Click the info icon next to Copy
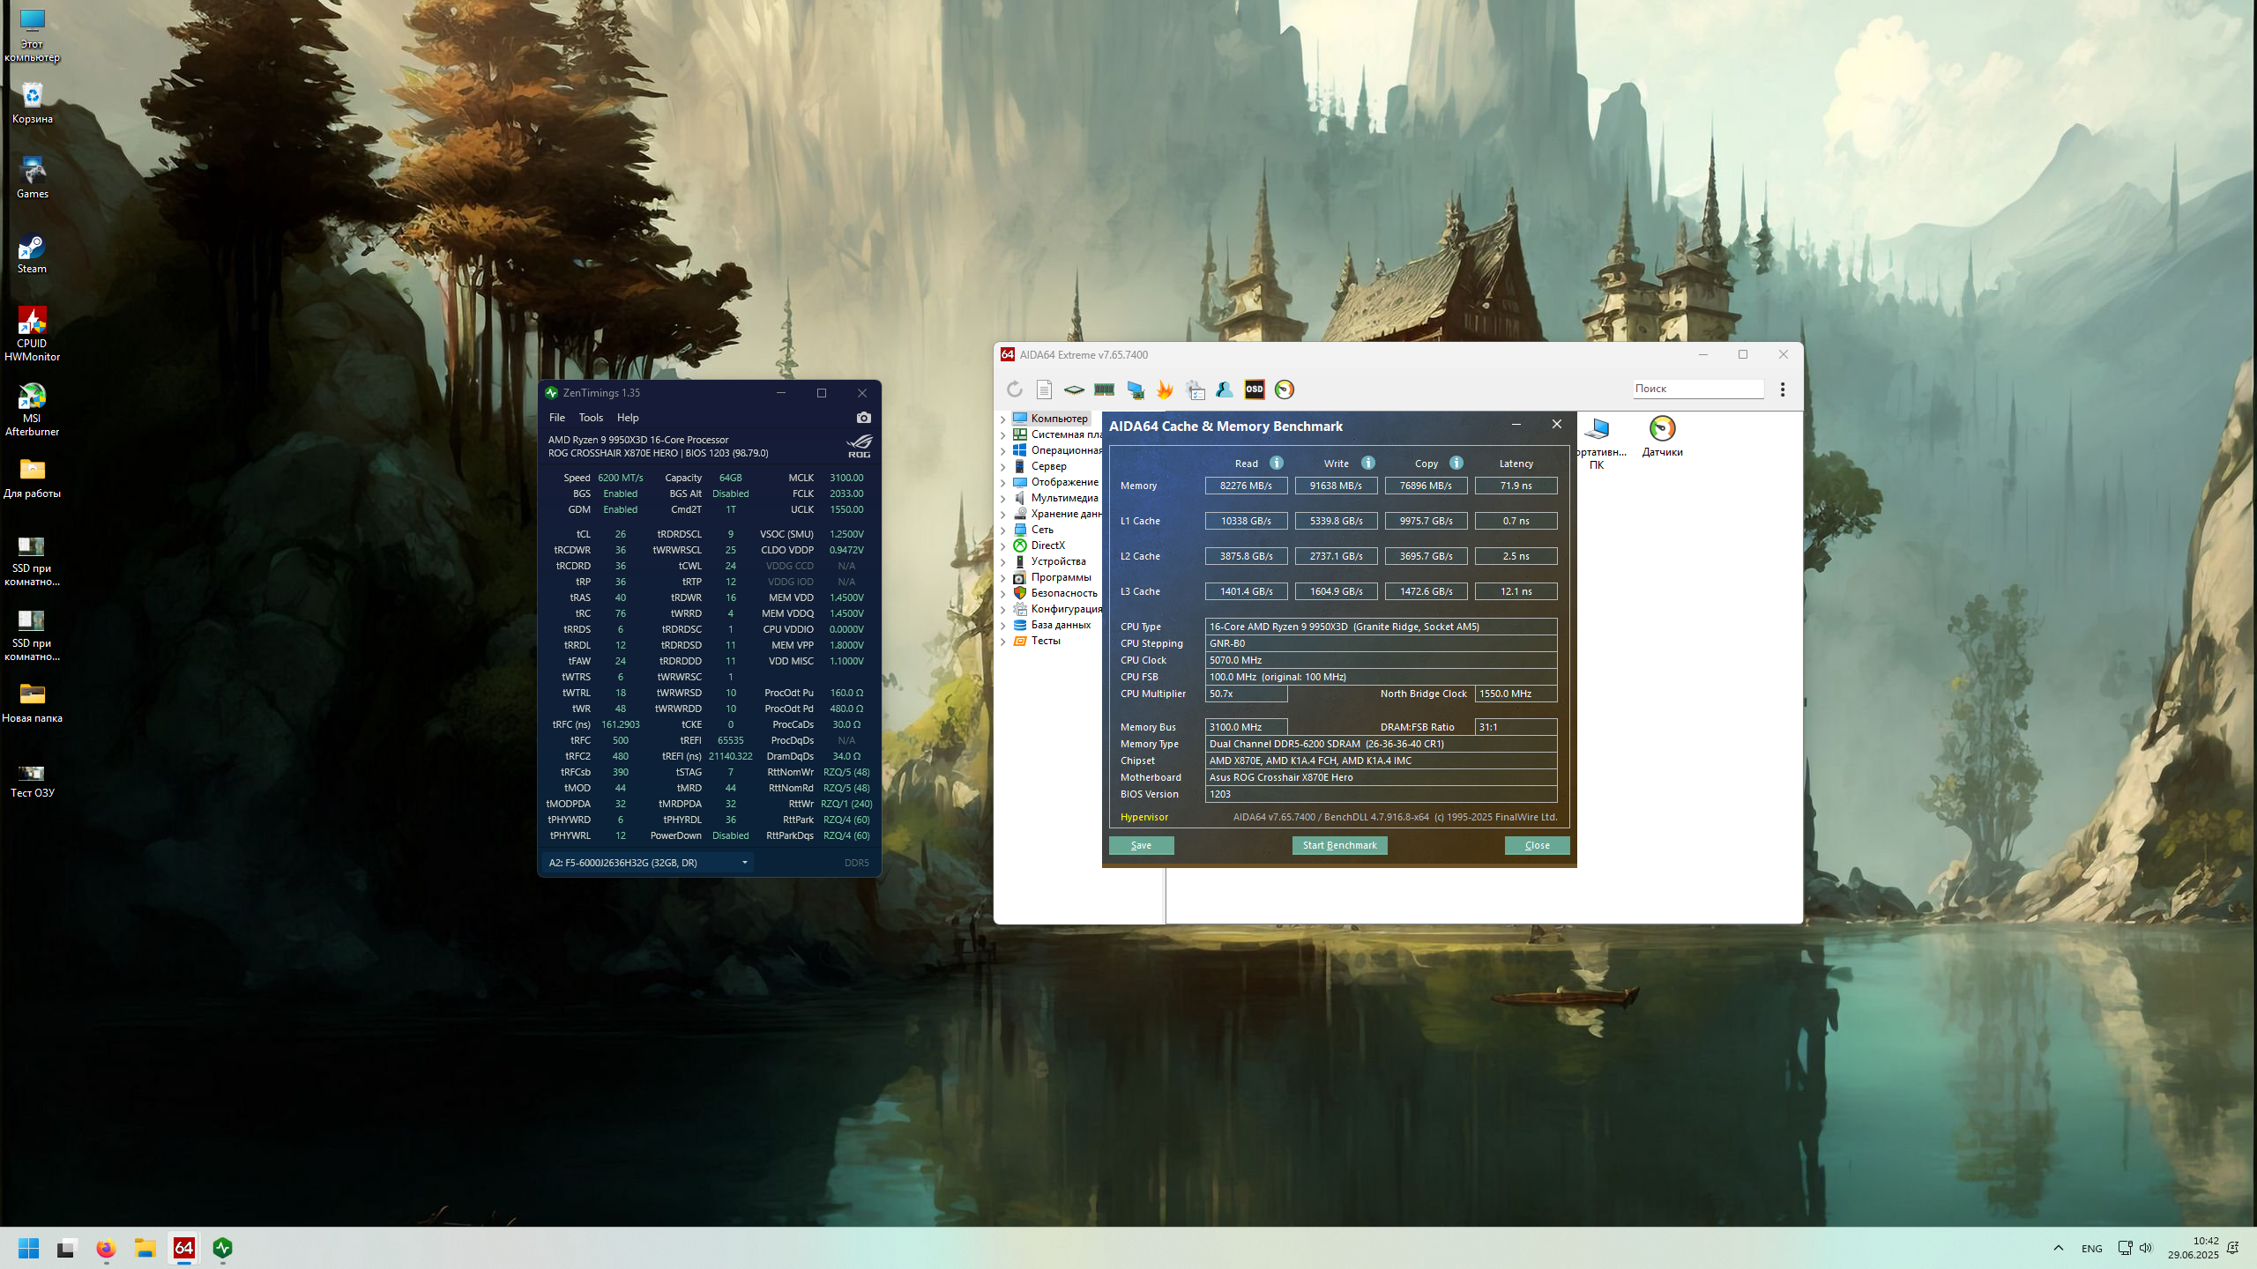The width and height of the screenshot is (2257, 1269). click(x=1456, y=464)
